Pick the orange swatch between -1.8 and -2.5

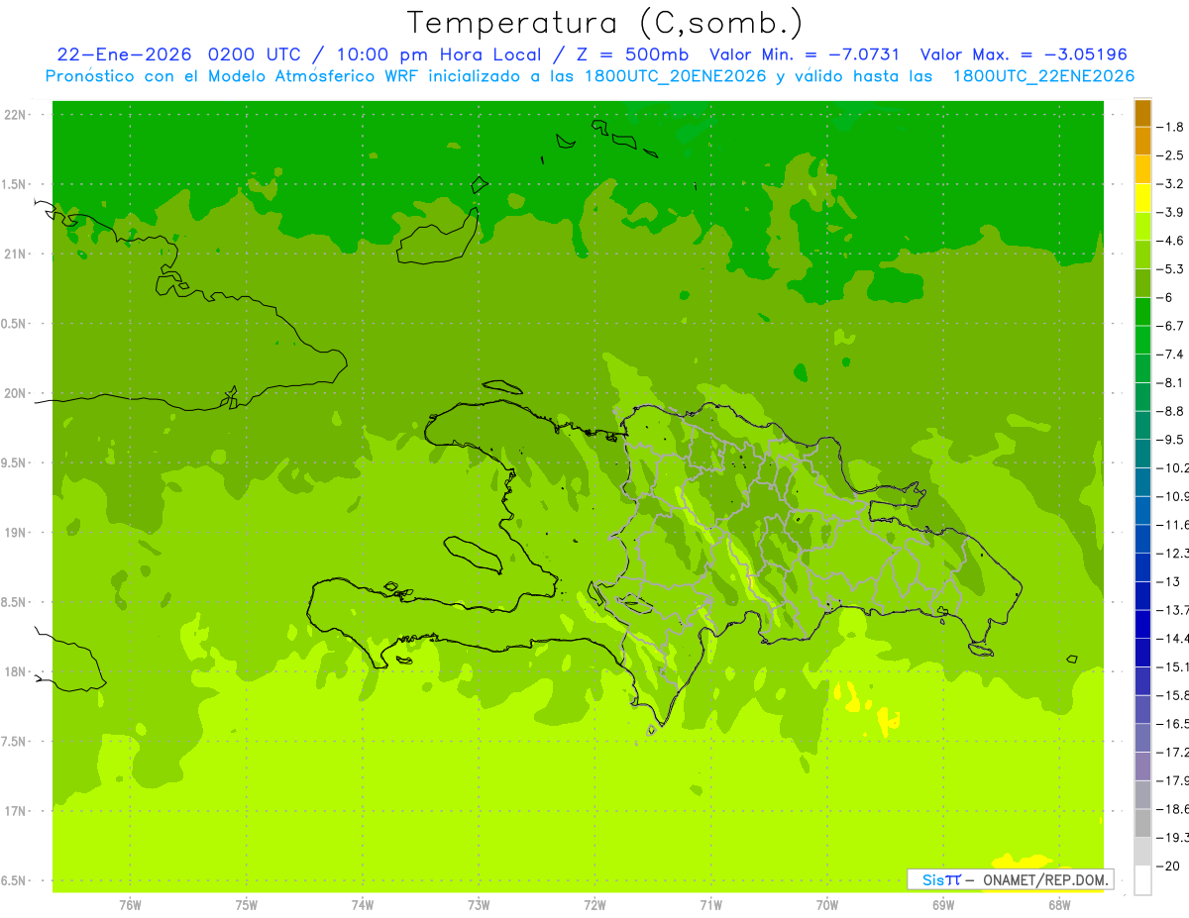pos(1142,141)
